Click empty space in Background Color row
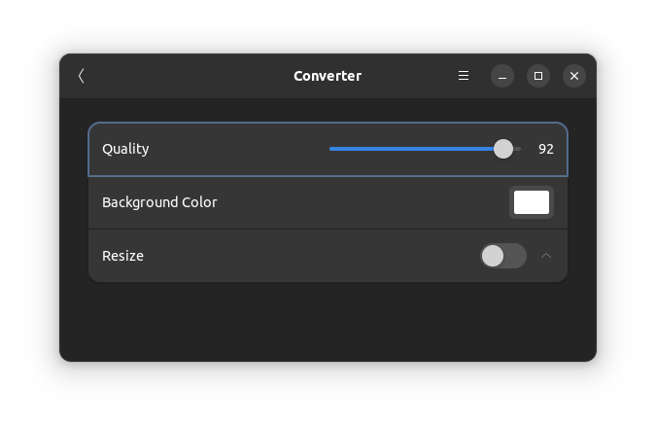Image resolution: width=656 pixels, height=427 pixels. click(x=360, y=202)
